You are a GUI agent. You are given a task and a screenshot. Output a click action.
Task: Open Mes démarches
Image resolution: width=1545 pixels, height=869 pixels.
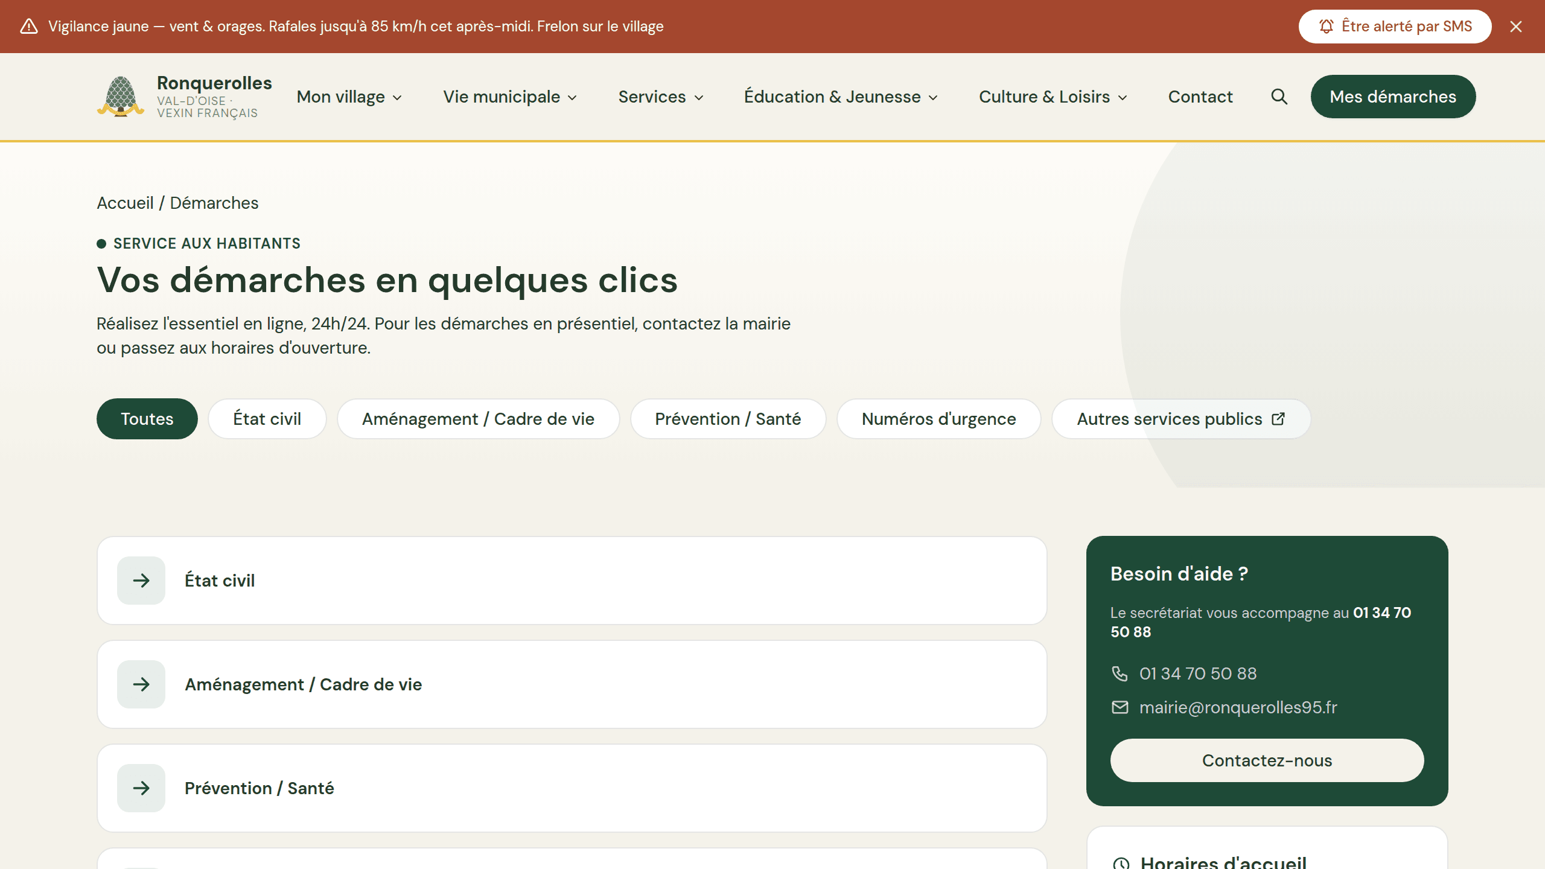[x=1393, y=97]
